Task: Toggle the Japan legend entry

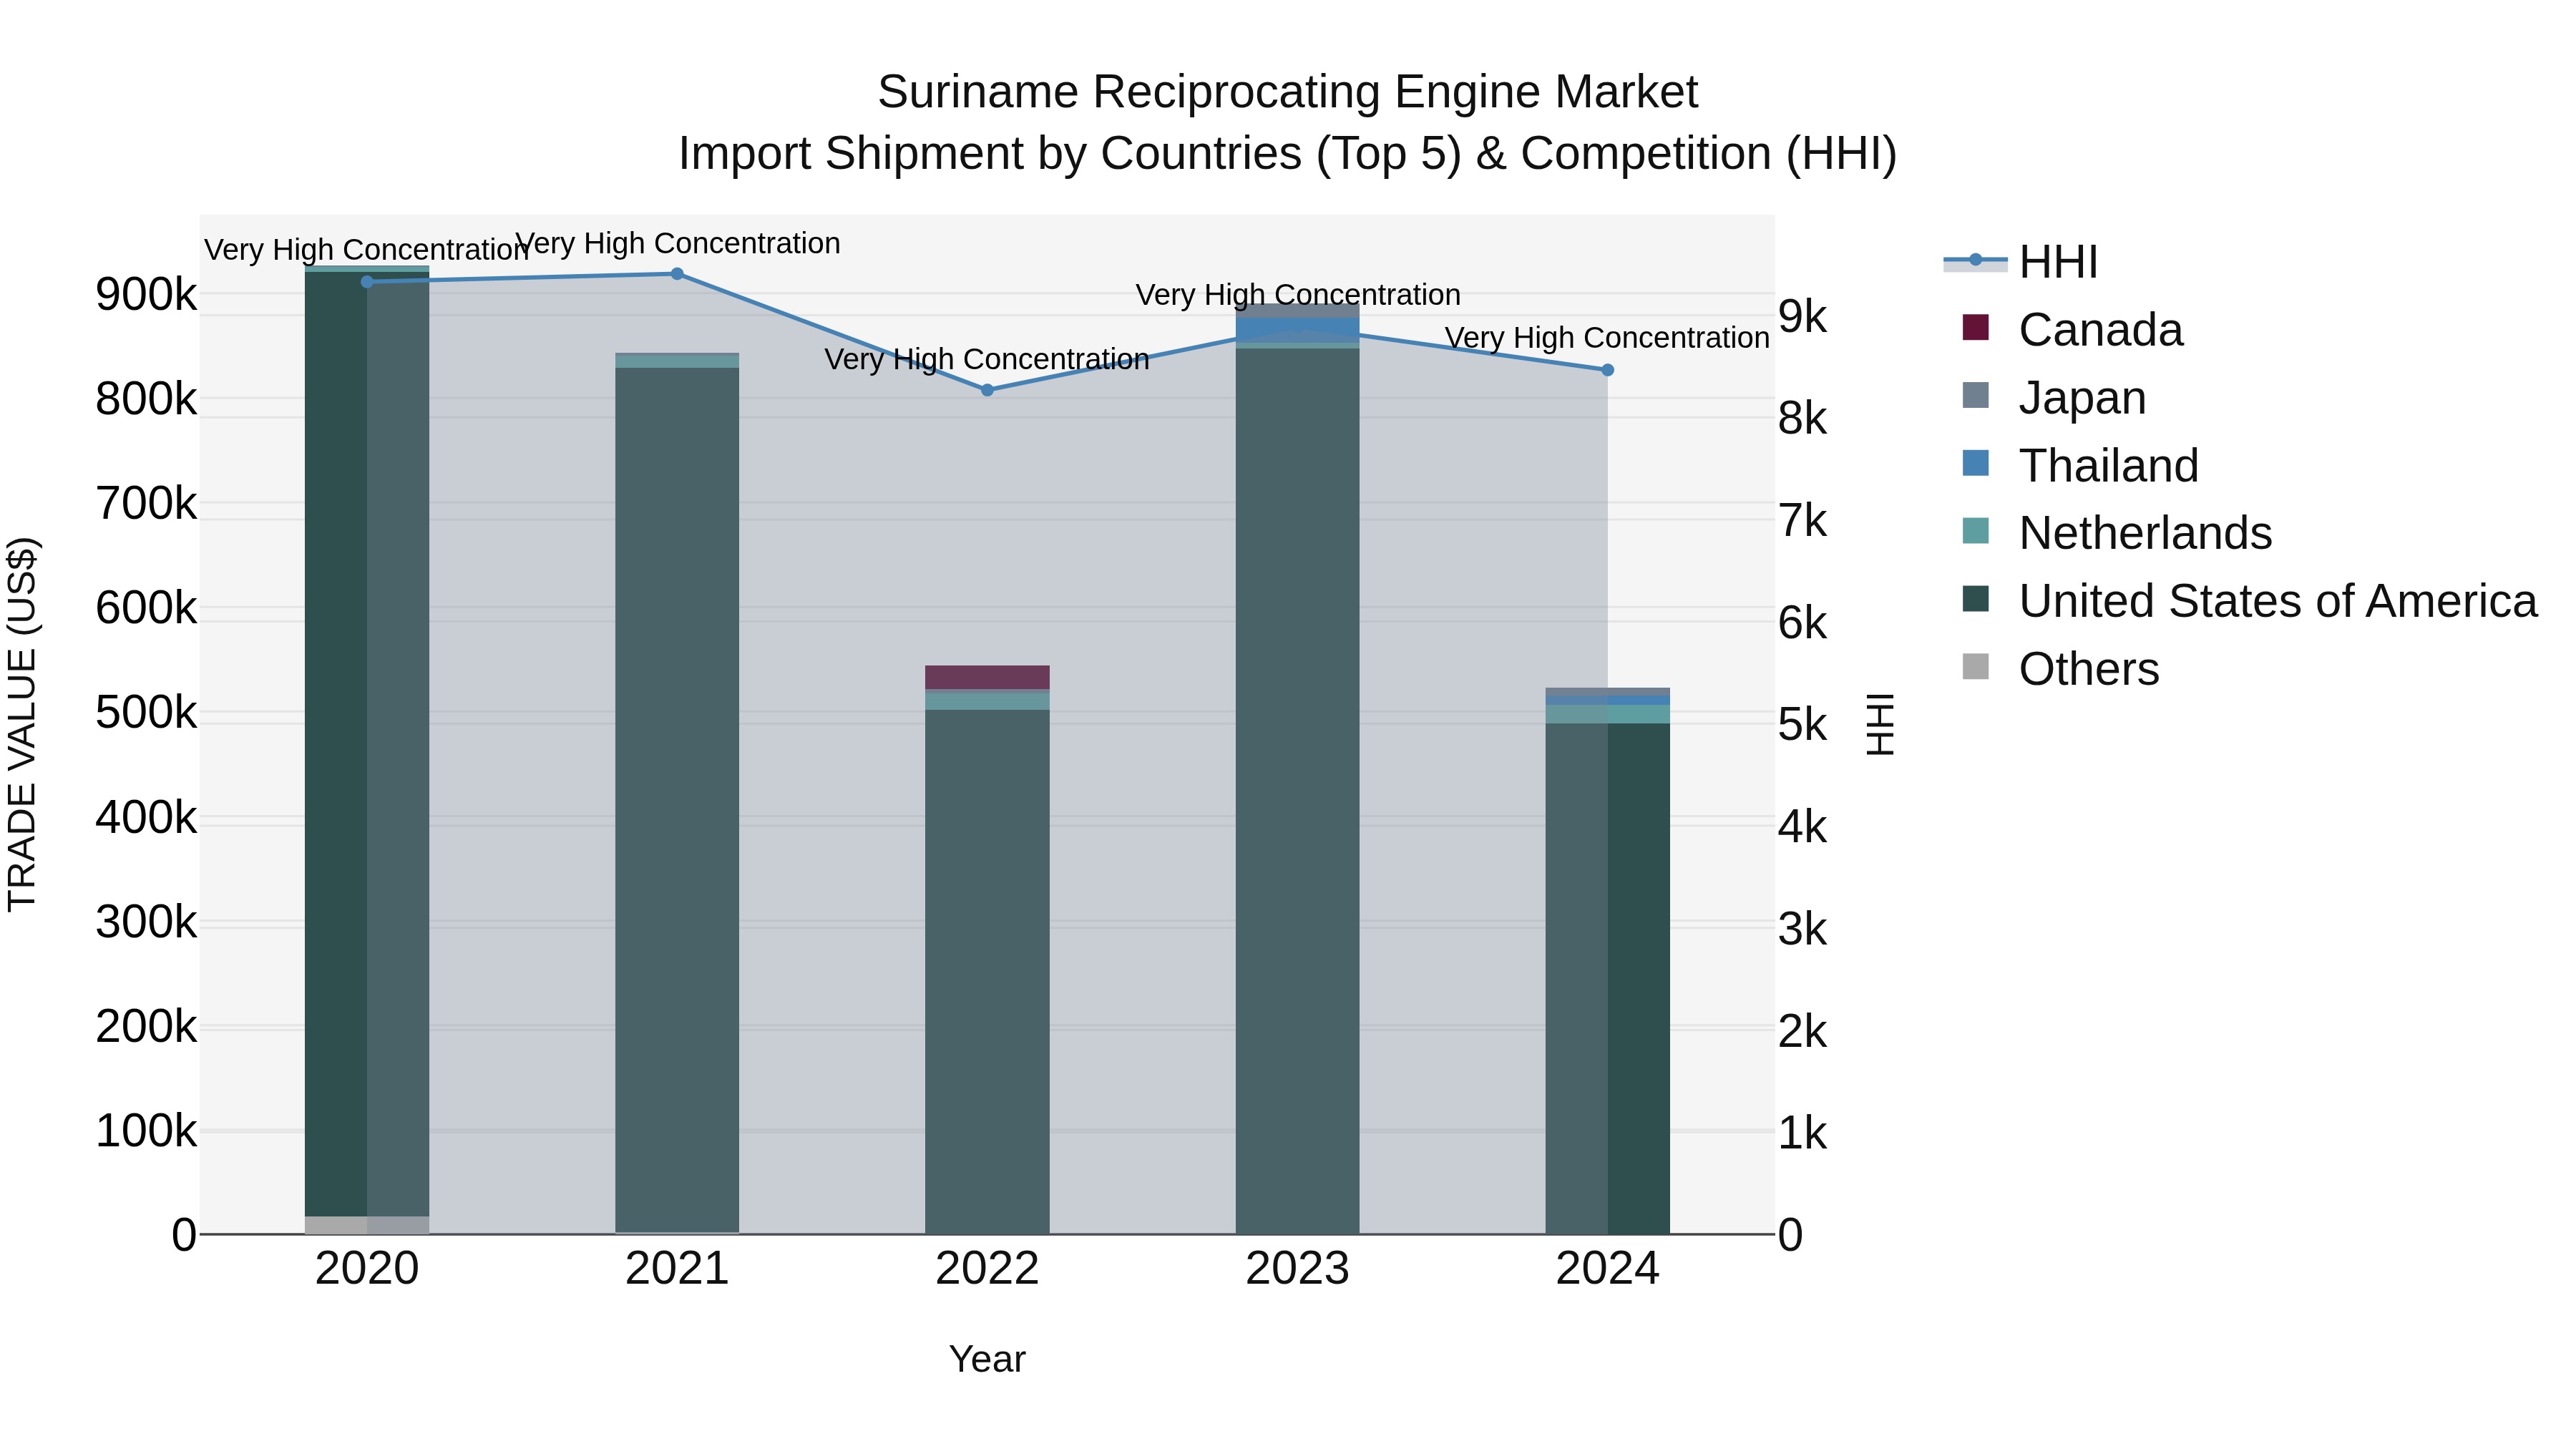Action: click(x=2055, y=398)
